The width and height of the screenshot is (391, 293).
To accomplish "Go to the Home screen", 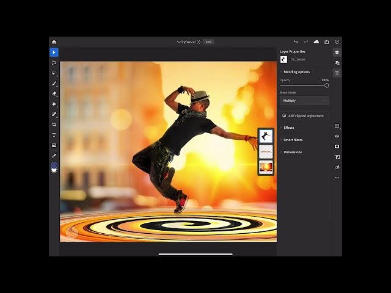I will [54, 42].
